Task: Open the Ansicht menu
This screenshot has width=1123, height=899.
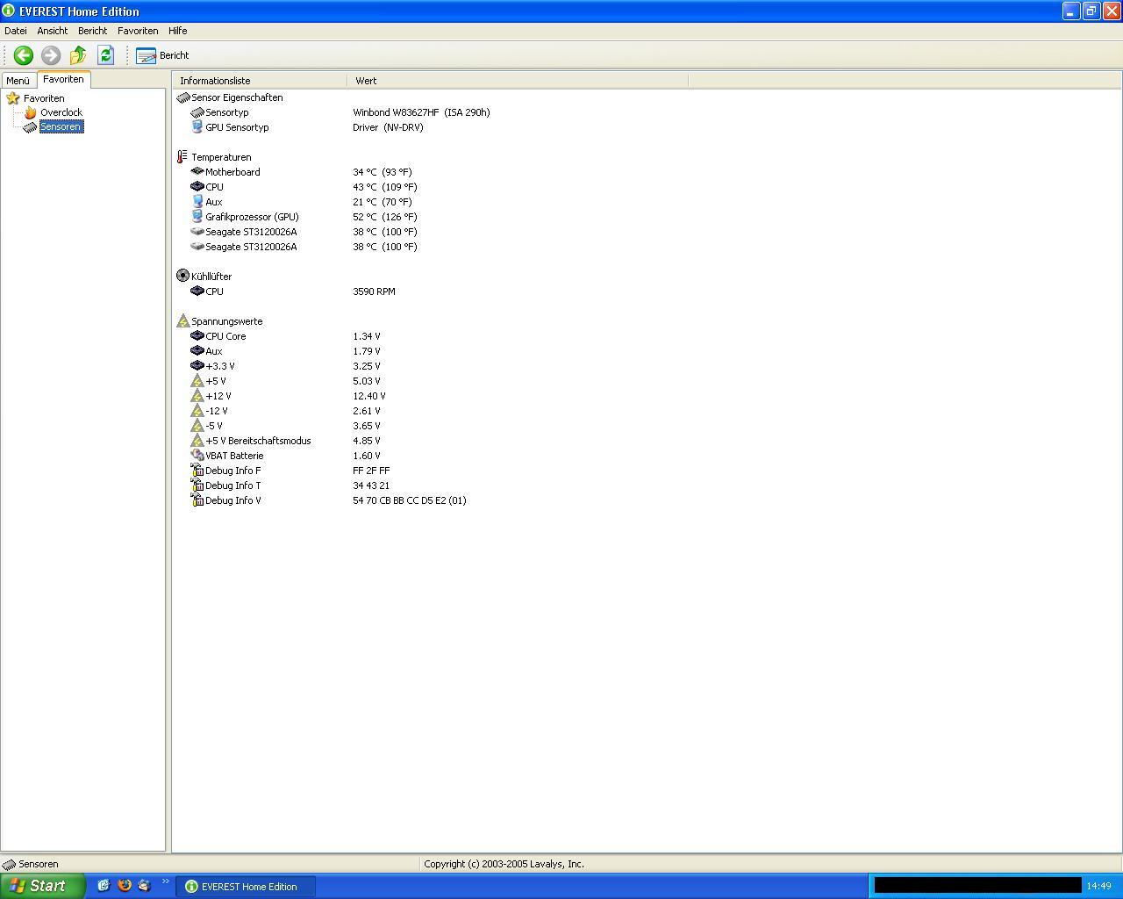Action: click(x=53, y=31)
